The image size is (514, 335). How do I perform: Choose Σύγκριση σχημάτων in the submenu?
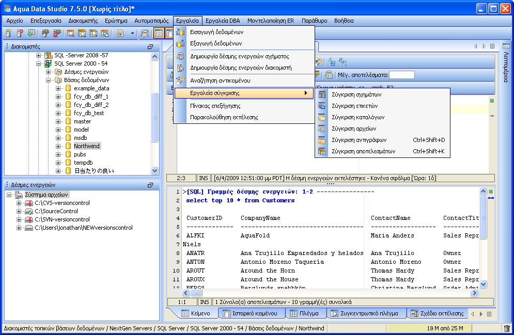coord(382,94)
